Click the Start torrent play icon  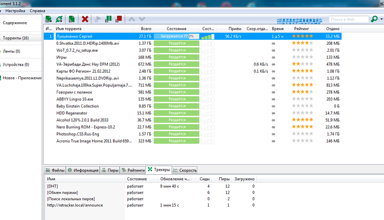tap(97, 19)
